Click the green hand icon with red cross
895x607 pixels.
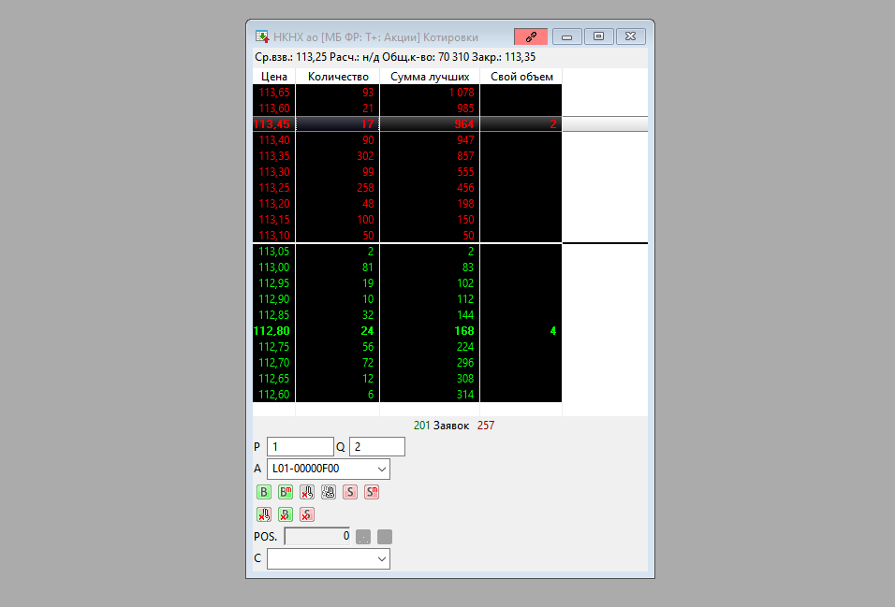pos(263,514)
